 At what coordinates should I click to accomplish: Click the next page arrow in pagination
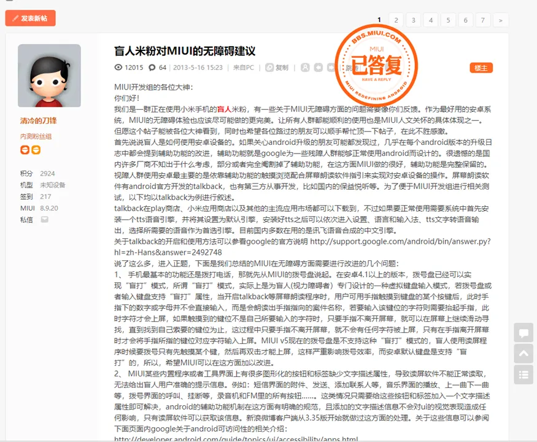coord(501,20)
